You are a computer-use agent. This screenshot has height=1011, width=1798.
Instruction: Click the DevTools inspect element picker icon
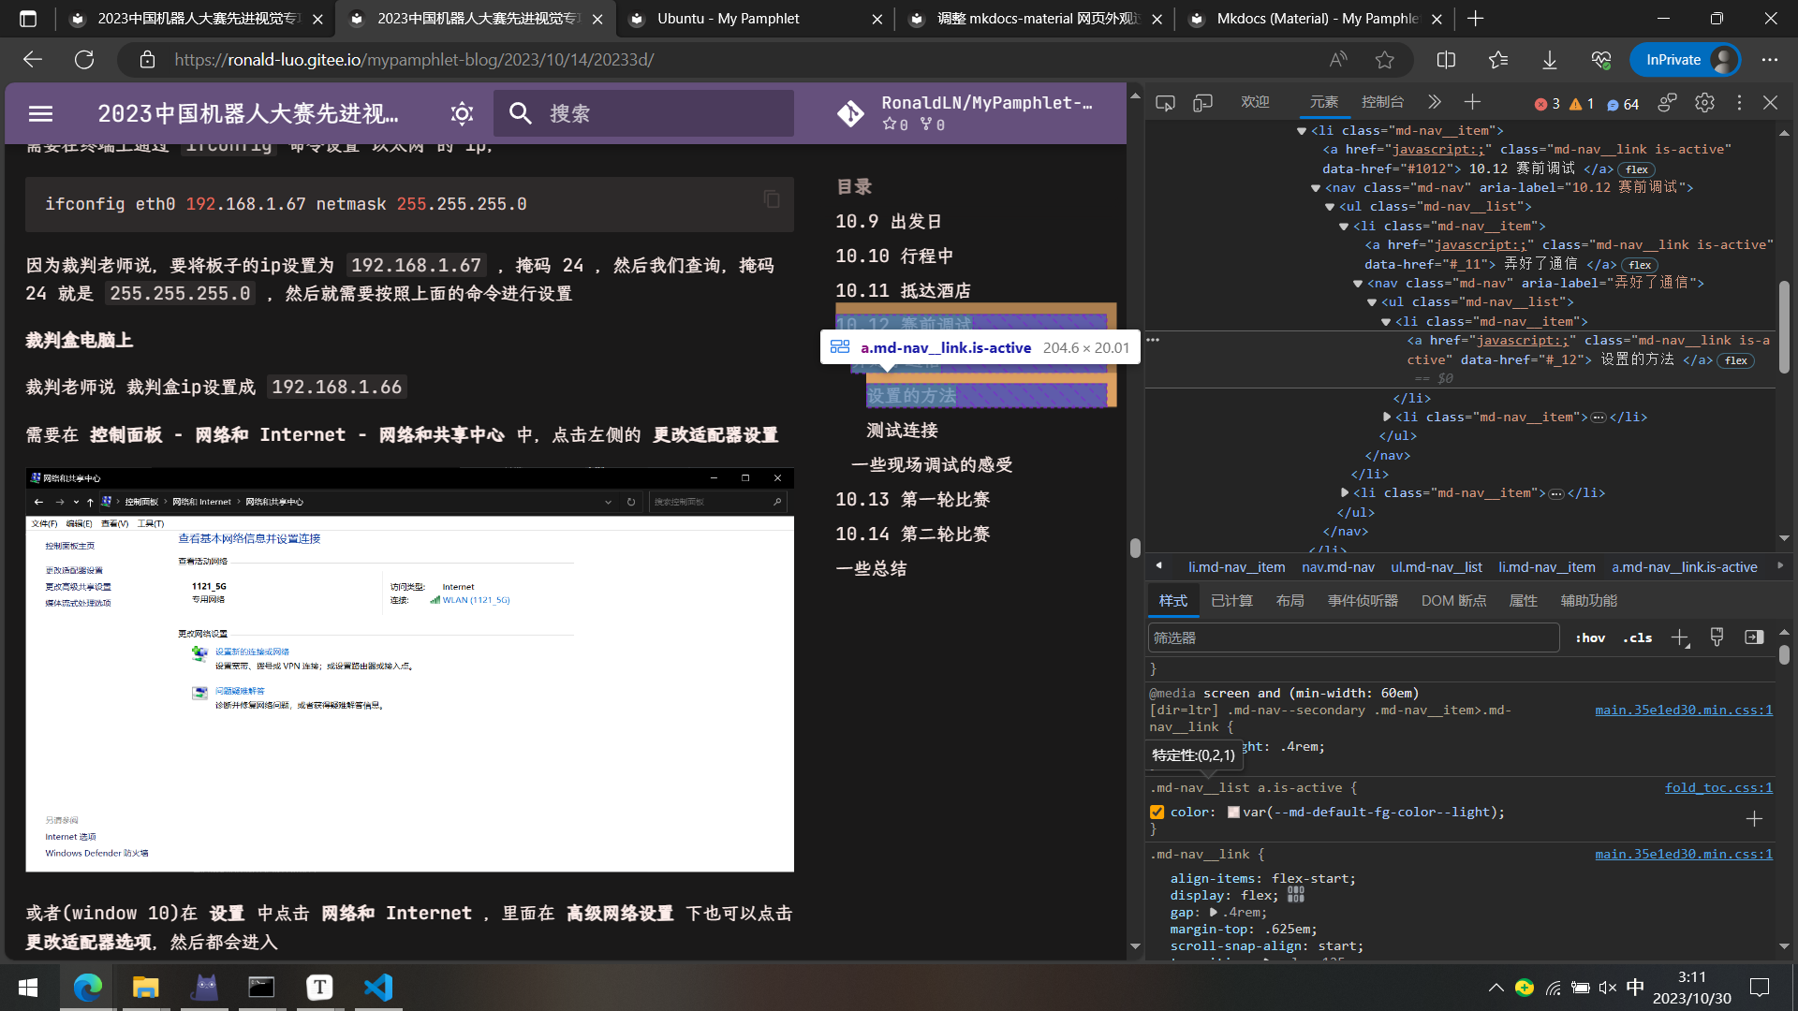[1165, 103]
